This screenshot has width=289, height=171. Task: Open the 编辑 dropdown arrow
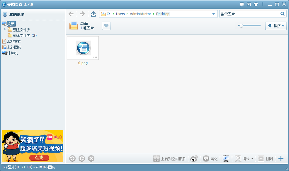pyautogui.click(x=252, y=159)
